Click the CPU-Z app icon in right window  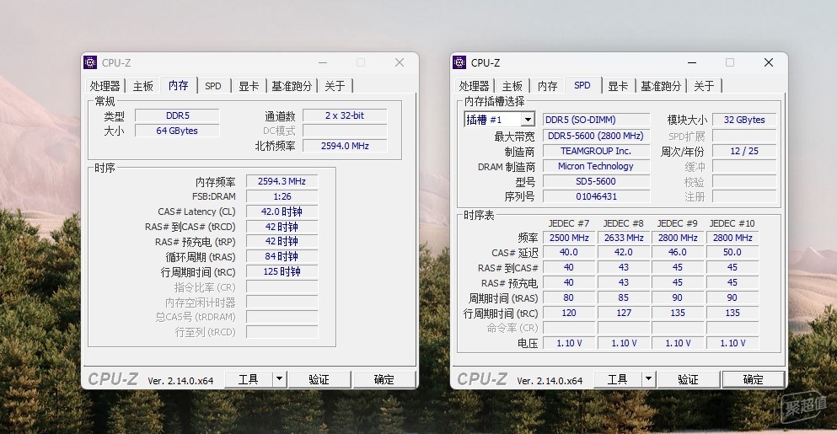459,62
